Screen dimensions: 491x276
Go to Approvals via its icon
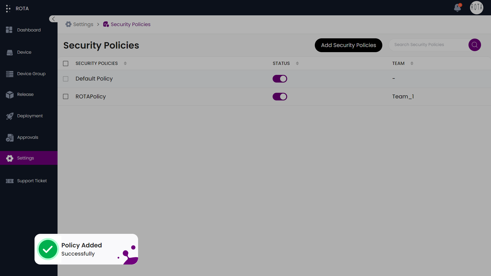[10, 137]
